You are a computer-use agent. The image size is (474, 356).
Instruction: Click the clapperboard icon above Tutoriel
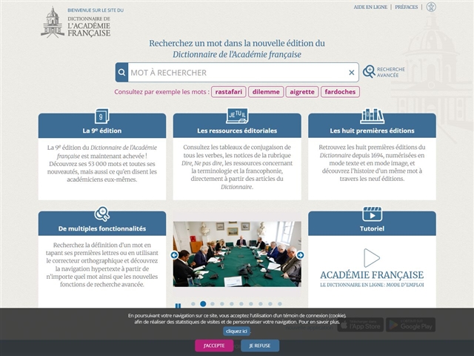coord(372,214)
